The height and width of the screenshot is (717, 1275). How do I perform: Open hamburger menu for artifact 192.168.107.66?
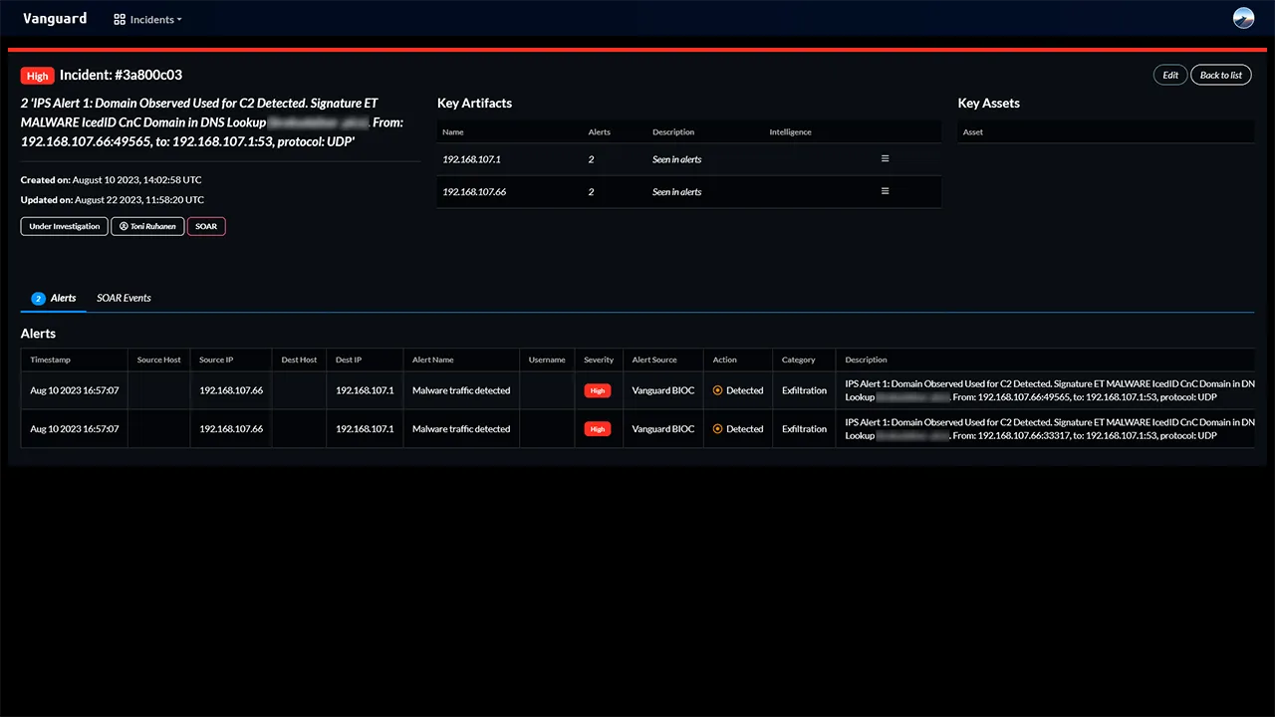tap(885, 191)
